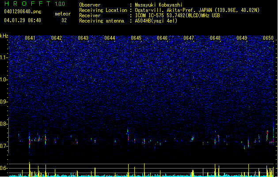This screenshot has width=278, height=177.
Task: Click the 0.8 frequency axis label
Action: coord(4,124)
